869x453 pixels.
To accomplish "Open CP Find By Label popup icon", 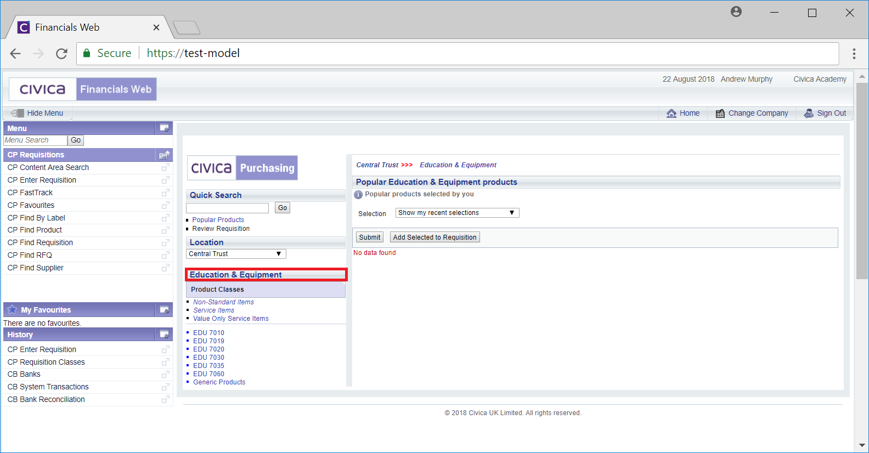I will coord(165,218).
